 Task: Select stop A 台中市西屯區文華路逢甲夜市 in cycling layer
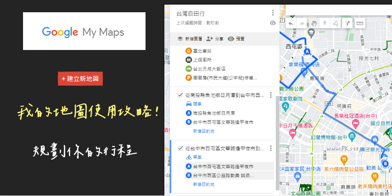(x=229, y=167)
